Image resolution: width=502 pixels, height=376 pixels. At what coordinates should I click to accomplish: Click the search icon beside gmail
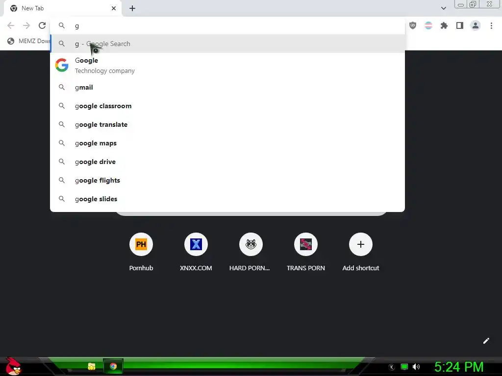coord(61,87)
